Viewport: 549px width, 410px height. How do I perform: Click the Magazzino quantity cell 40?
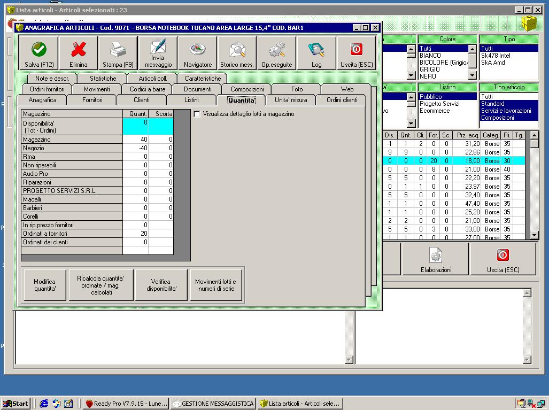click(135, 140)
